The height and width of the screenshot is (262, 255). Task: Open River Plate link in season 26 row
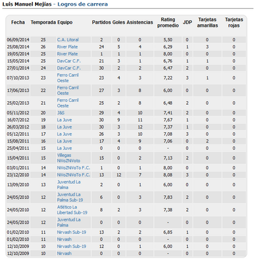(x=68, y=46)
